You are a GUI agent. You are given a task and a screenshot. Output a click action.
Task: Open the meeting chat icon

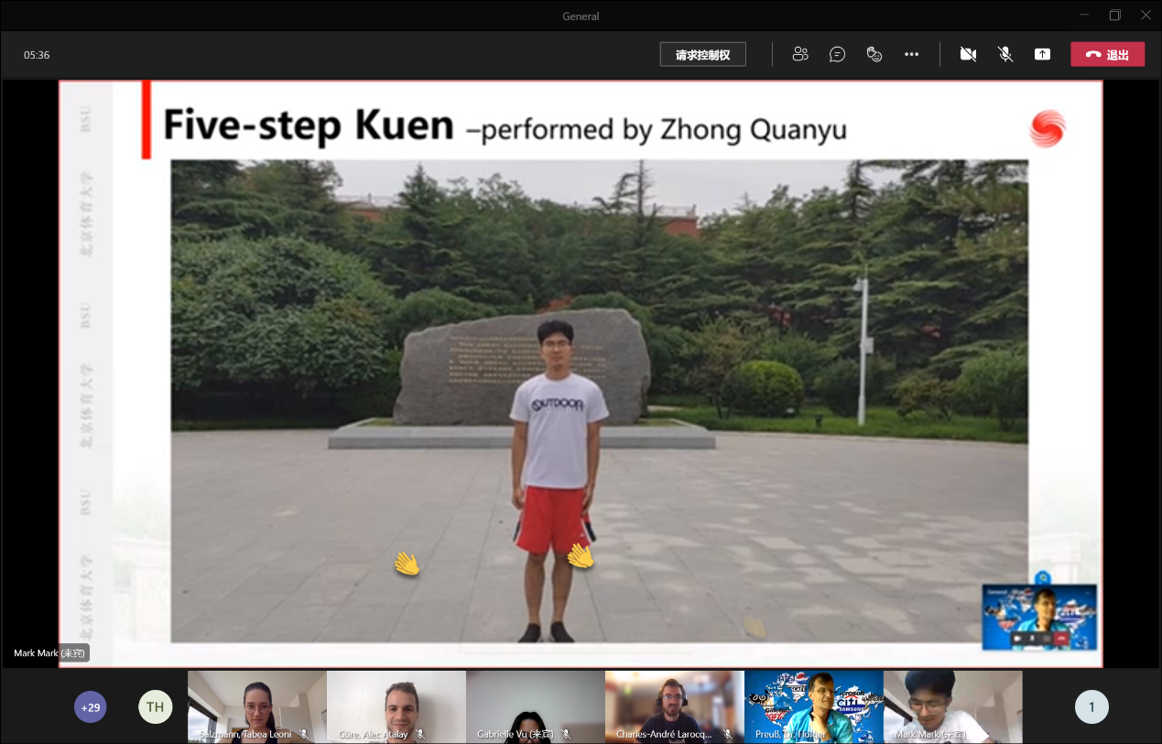[x=837, y=54]
